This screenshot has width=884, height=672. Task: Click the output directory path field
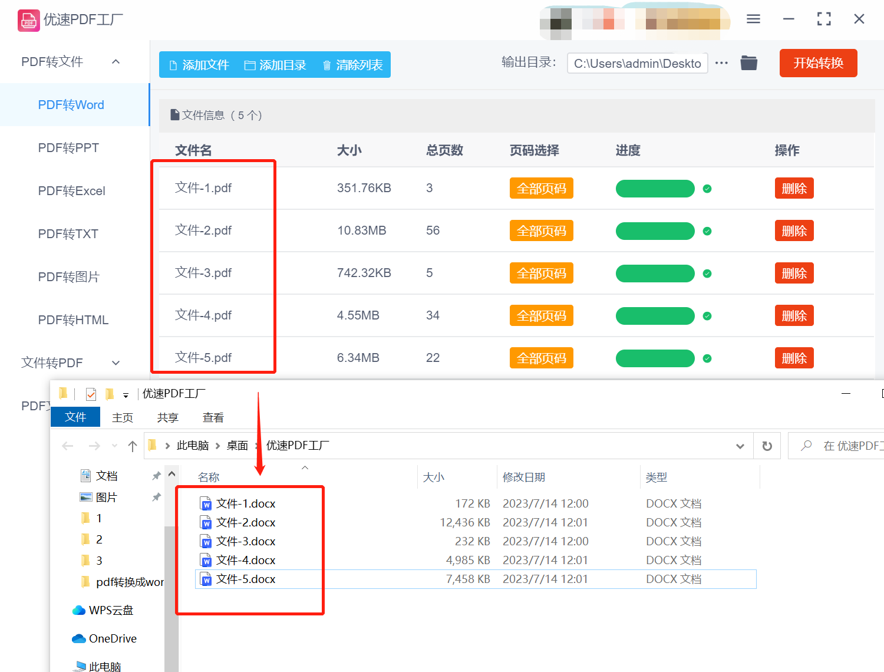point(638,63)
